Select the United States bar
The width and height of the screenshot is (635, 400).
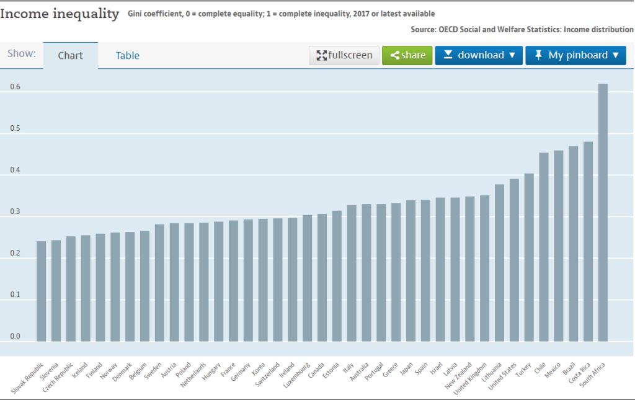[x=514, y=260]
